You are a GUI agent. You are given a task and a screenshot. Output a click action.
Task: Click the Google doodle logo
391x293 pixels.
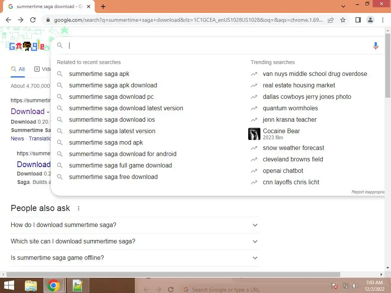pyautogui.click(x=27, y=46)
